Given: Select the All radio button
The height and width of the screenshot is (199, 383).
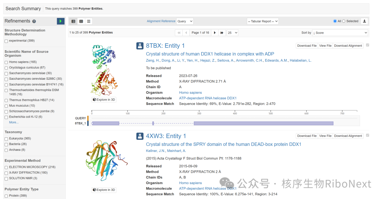Looking at the screenshot, I should pos(335,21).
